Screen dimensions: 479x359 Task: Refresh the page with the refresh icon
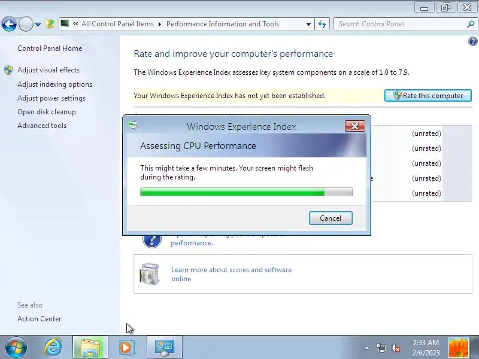(322, 24)
